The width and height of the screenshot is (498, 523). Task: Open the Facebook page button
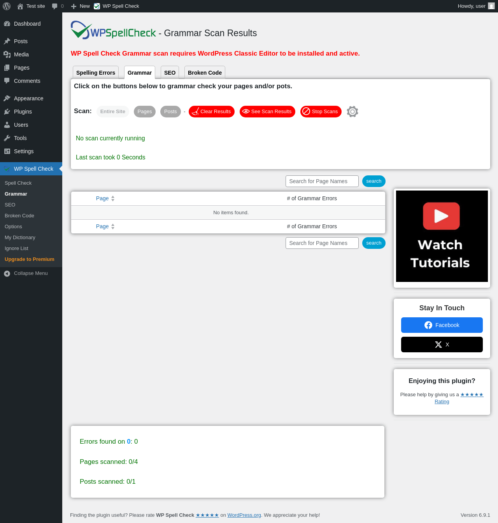(x=442, y=325)
